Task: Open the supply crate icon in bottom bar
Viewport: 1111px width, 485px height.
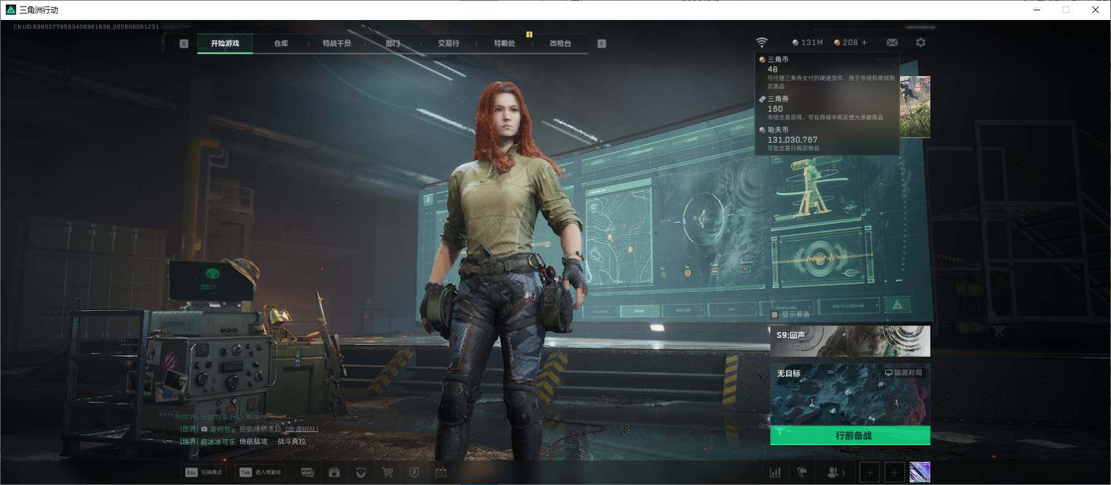Action: [x=334, y=473]
